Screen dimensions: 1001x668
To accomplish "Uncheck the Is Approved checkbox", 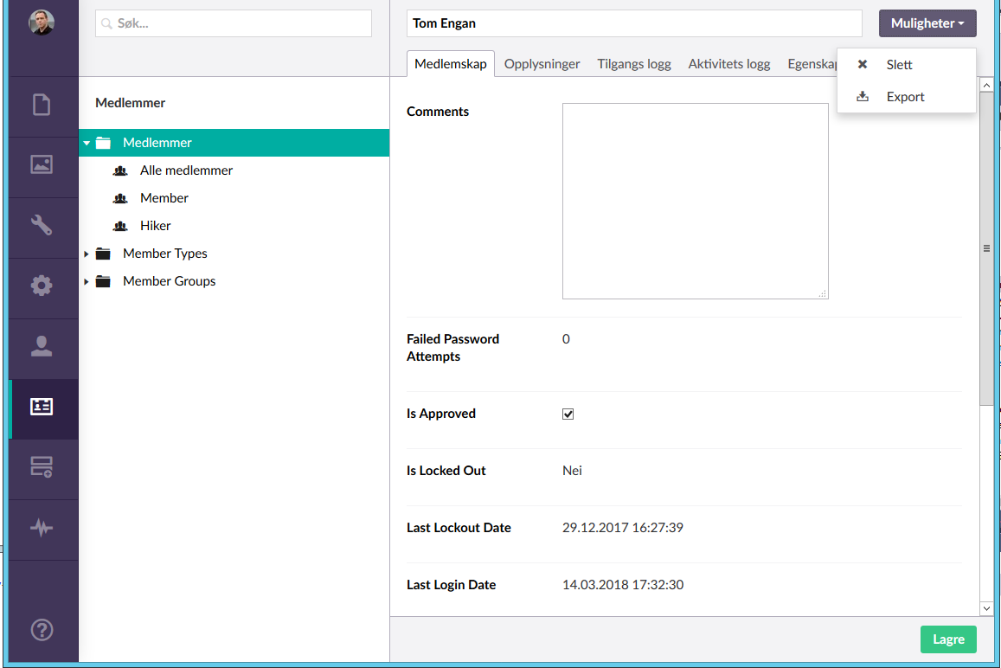I will click(x=568, y=414).
